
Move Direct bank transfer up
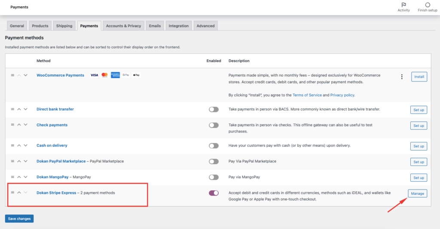pyautogui.click(x=19, y=109)
